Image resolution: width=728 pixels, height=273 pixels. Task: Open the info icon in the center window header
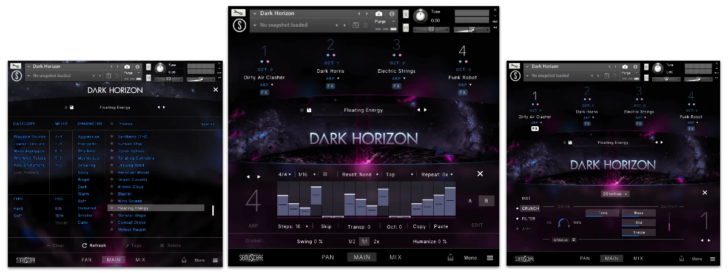pyautogui.click(x=391, y=13)
